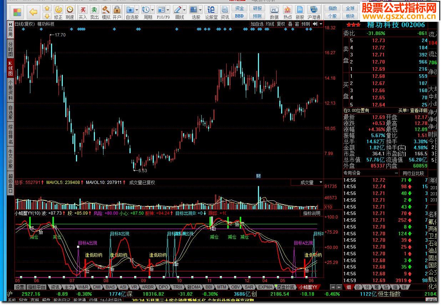This screenshot has width=441, height=305.
Task: Select the 细 detail tab at bottom right
Action: tap(349, 287)
